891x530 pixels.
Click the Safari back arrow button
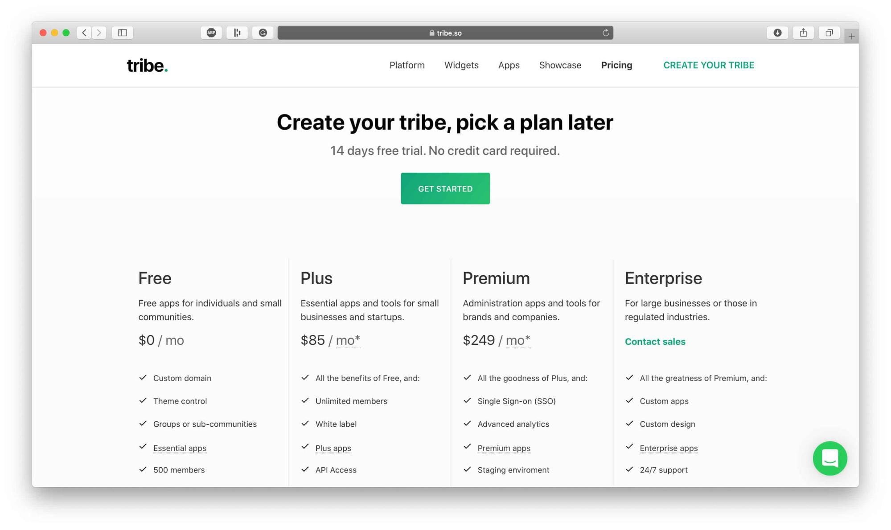coord(84,33)
